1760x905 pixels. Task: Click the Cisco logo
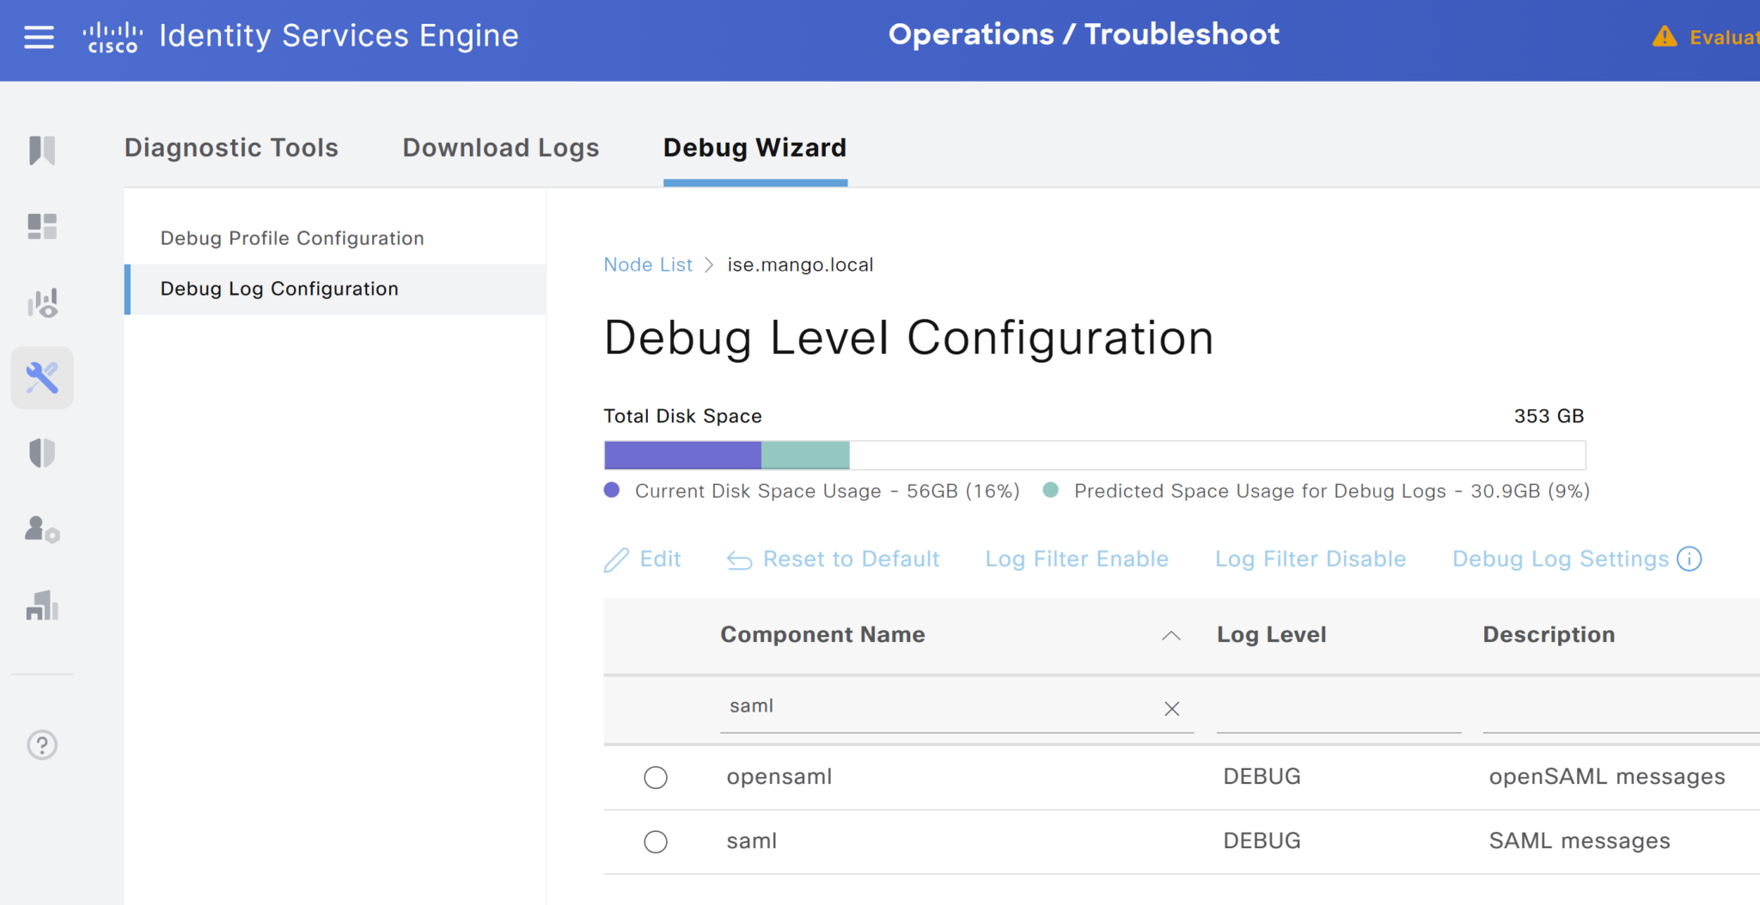[113, 37]
